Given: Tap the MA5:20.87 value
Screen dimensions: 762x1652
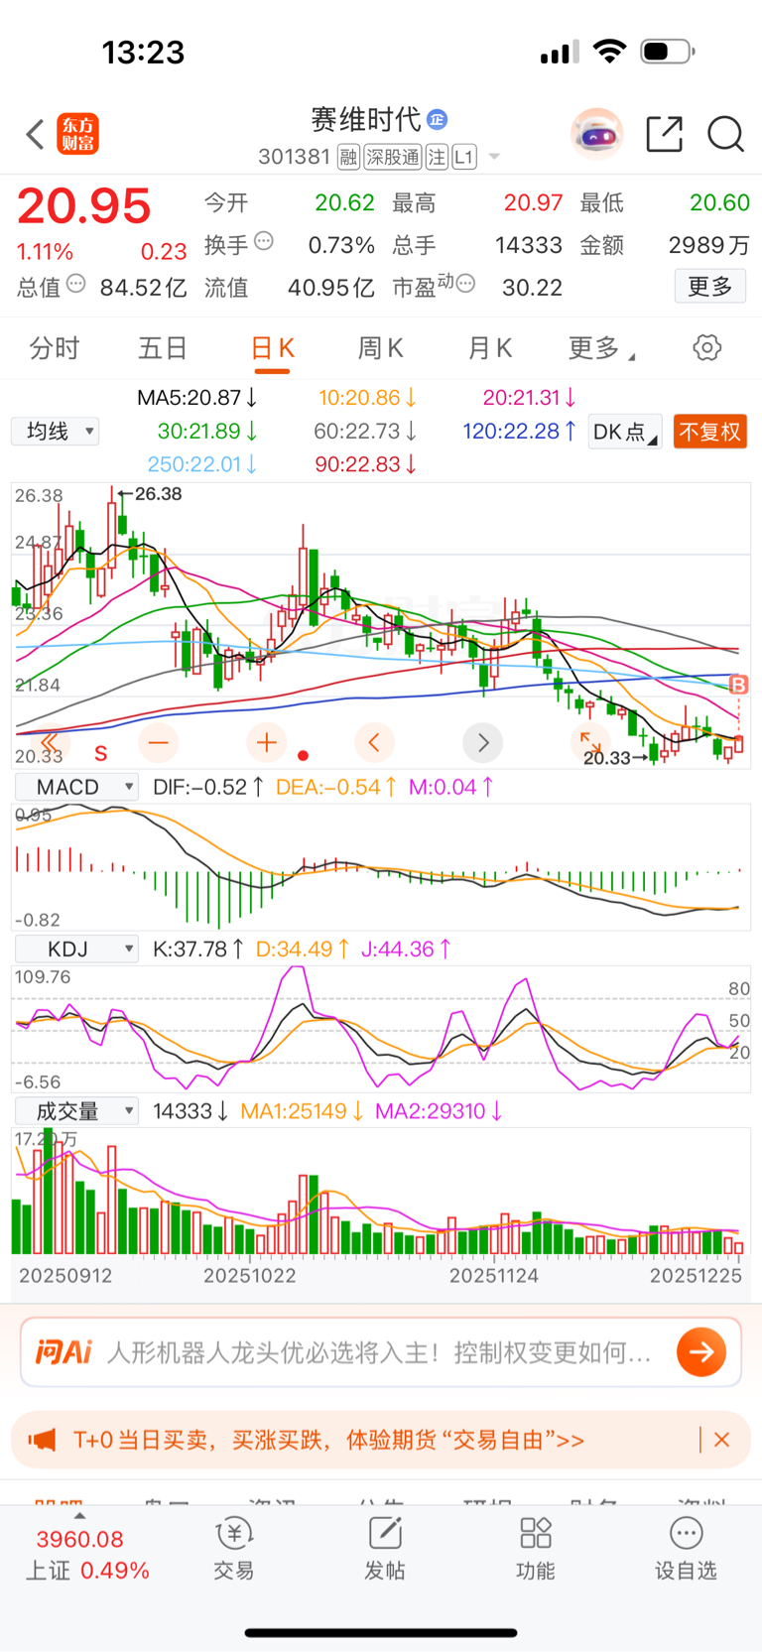Looking at the screenshot, I should tap(197, 398).
